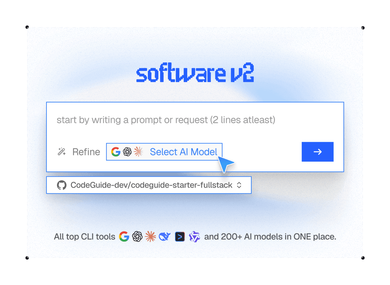Viewport: 390px width, 285px height.
Task: Click the orange Claude icon in CLI tools row
Action: point(151,236)
